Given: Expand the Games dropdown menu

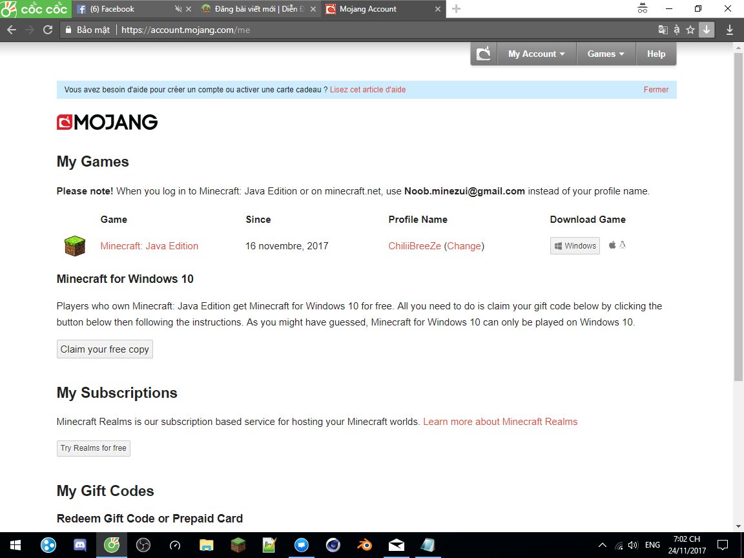Looking at the screenshot, I should pos(606,54).
